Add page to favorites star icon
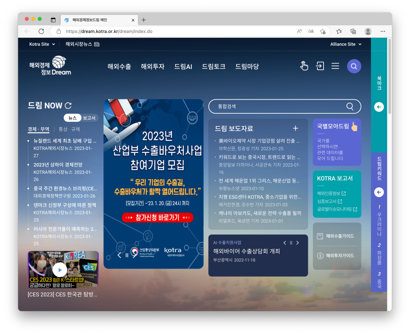Screen dimensions: 410x335 tap(323, 32)
